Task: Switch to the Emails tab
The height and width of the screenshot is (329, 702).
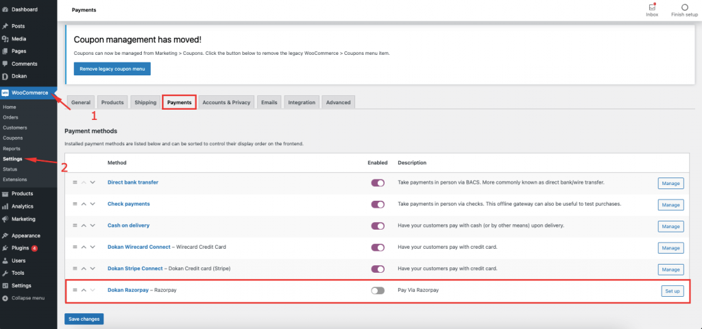Action: [269, 103]
